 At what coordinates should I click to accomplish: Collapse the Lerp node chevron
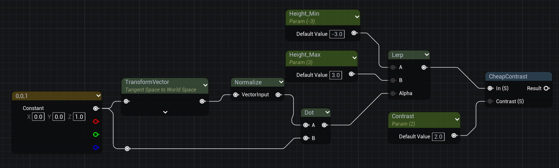click(427, 55)
